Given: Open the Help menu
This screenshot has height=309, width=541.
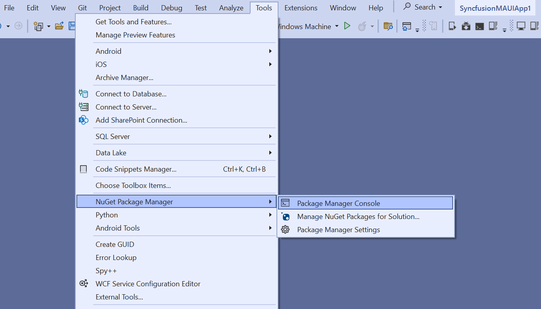Looking at the screenshot, I should (x=376, y=8).
